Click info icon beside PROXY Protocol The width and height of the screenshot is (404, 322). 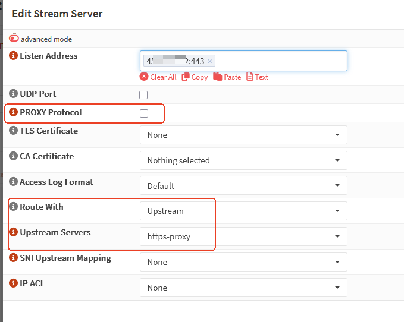(x=14, y=112)
